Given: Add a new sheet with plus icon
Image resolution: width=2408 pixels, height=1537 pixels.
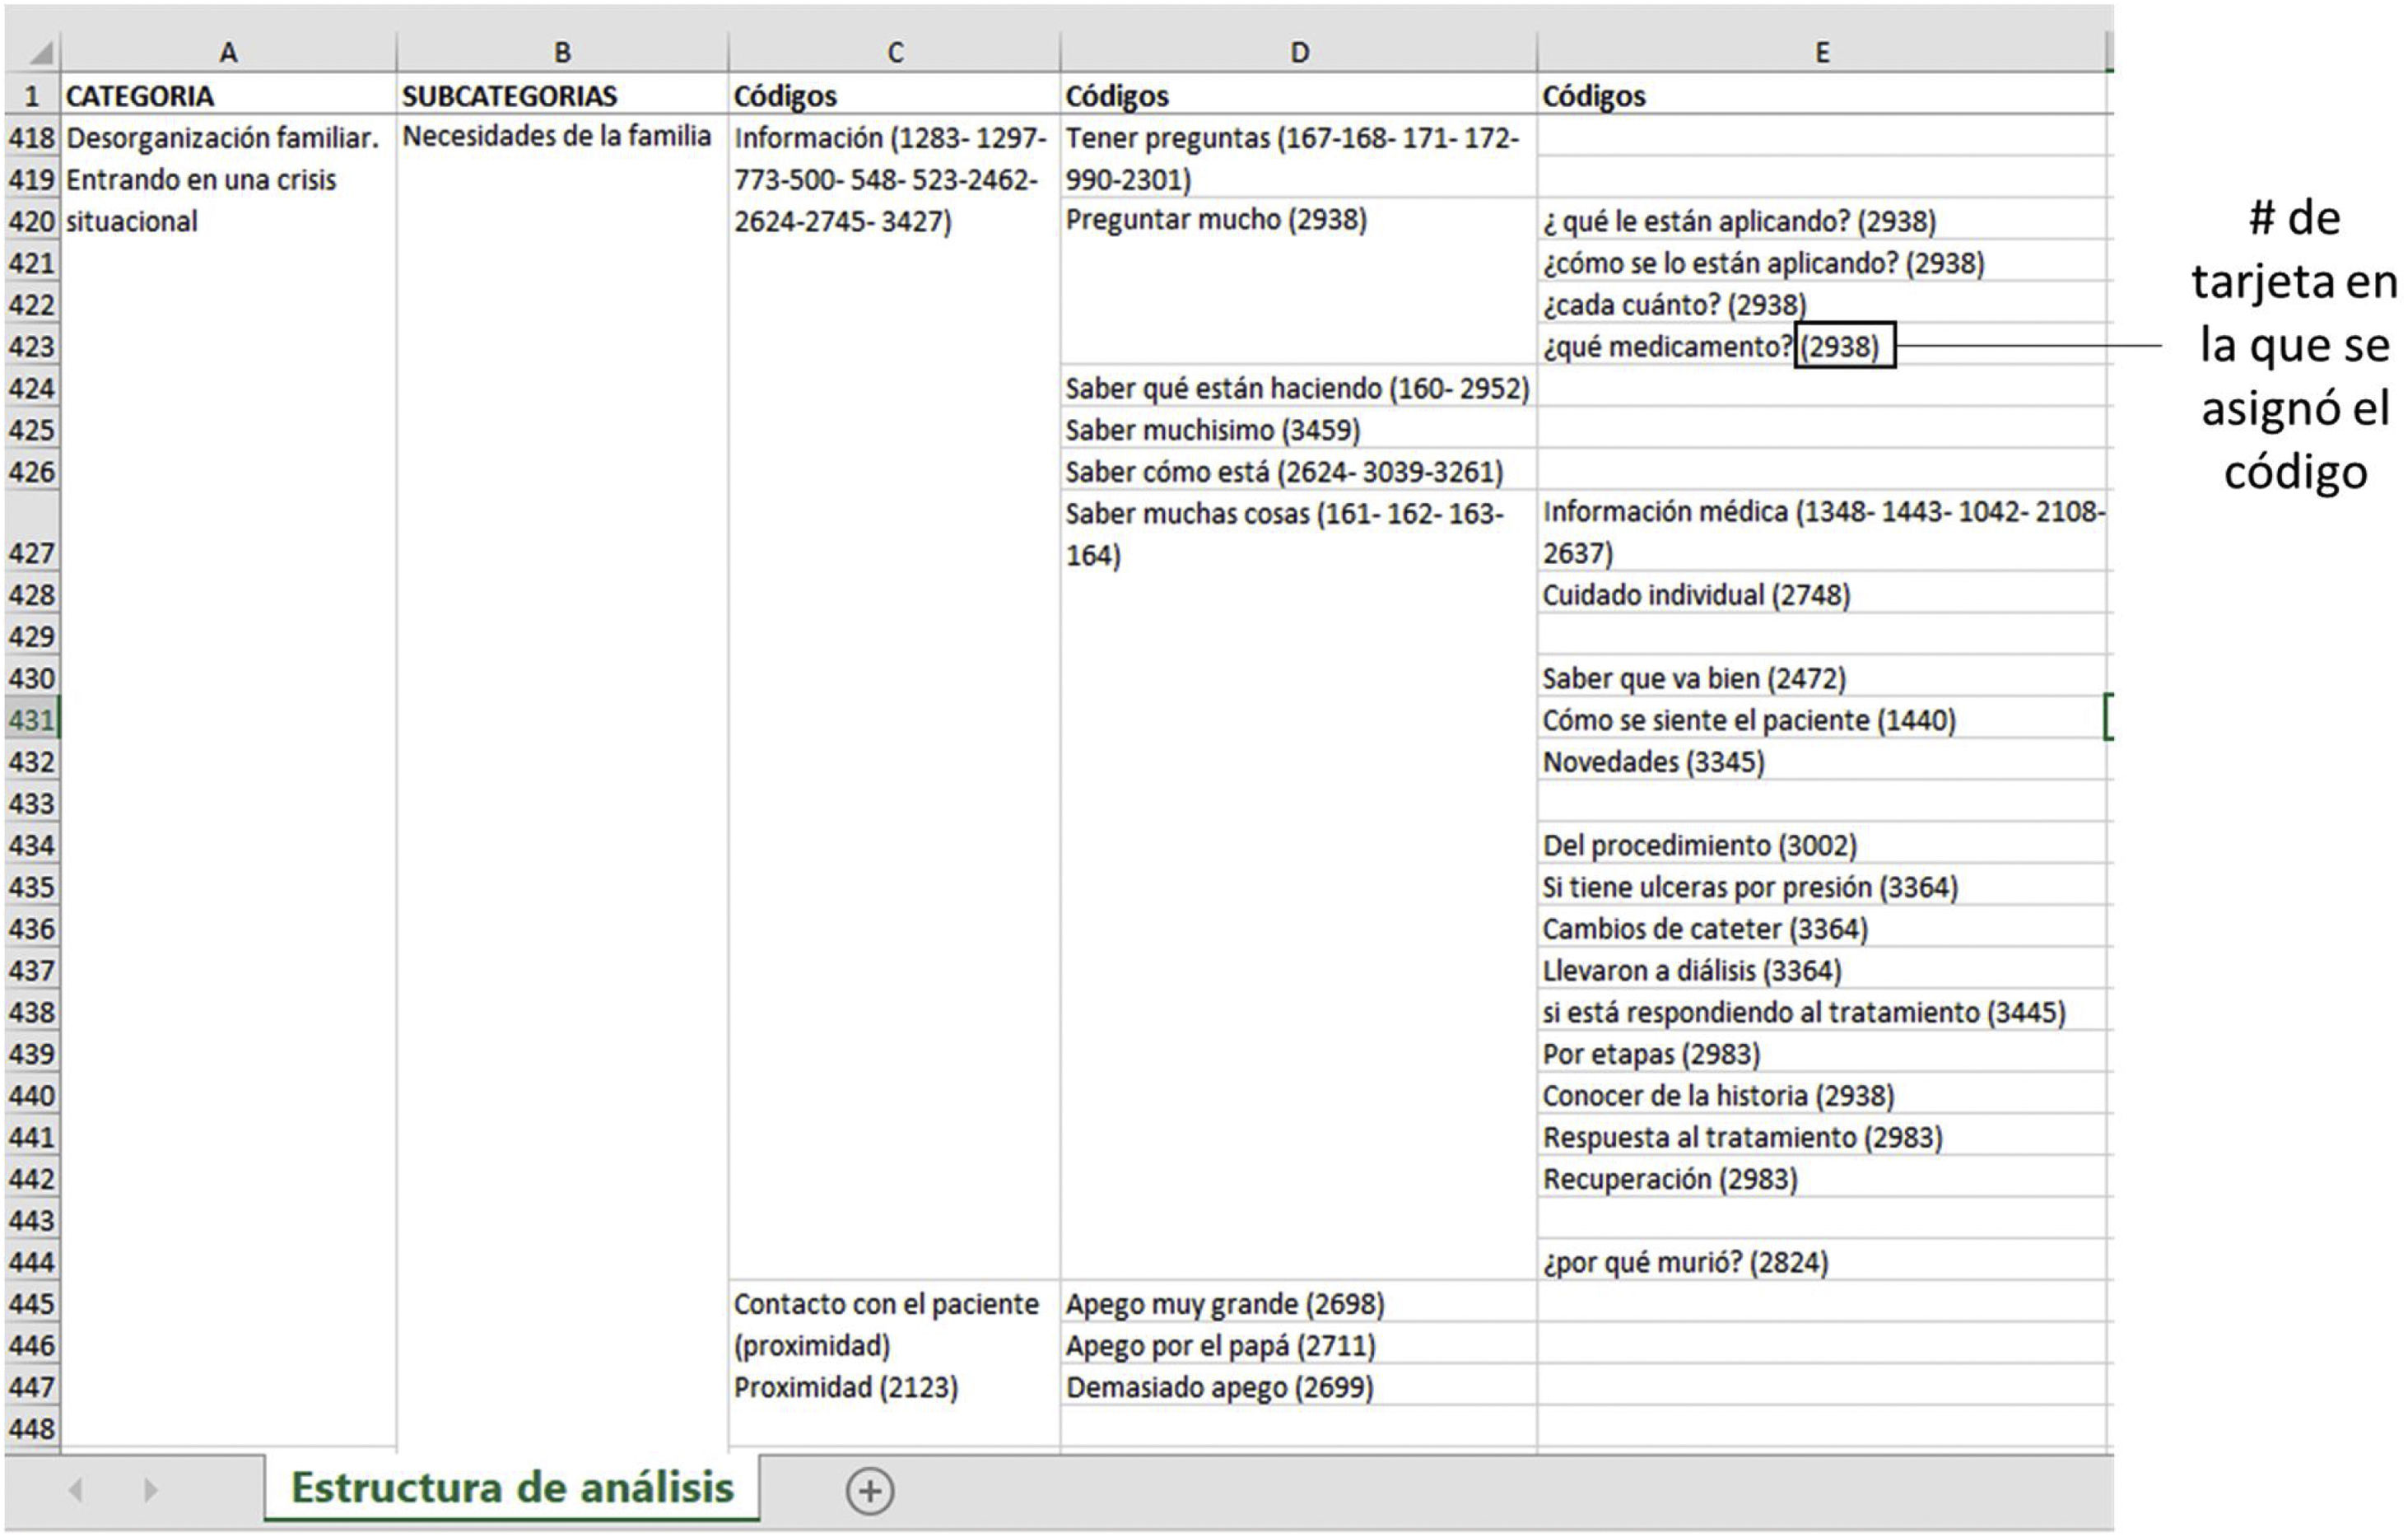Looking at the screenshot, I should pos(869,1491).
